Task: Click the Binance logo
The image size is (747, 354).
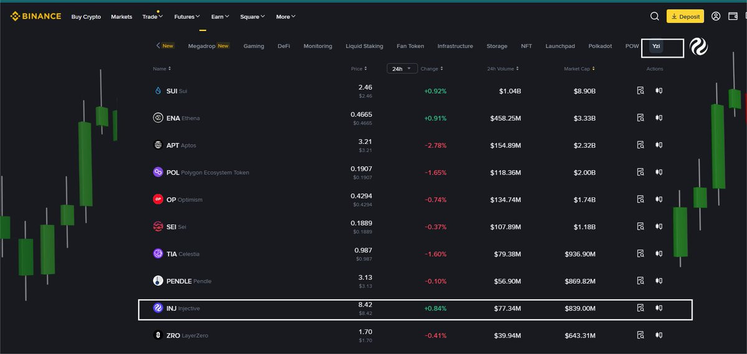Action: pos(35,16)
